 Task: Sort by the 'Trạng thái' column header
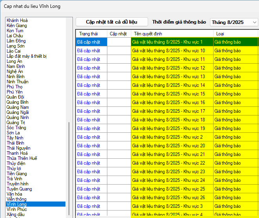click(x=88, y=34)
